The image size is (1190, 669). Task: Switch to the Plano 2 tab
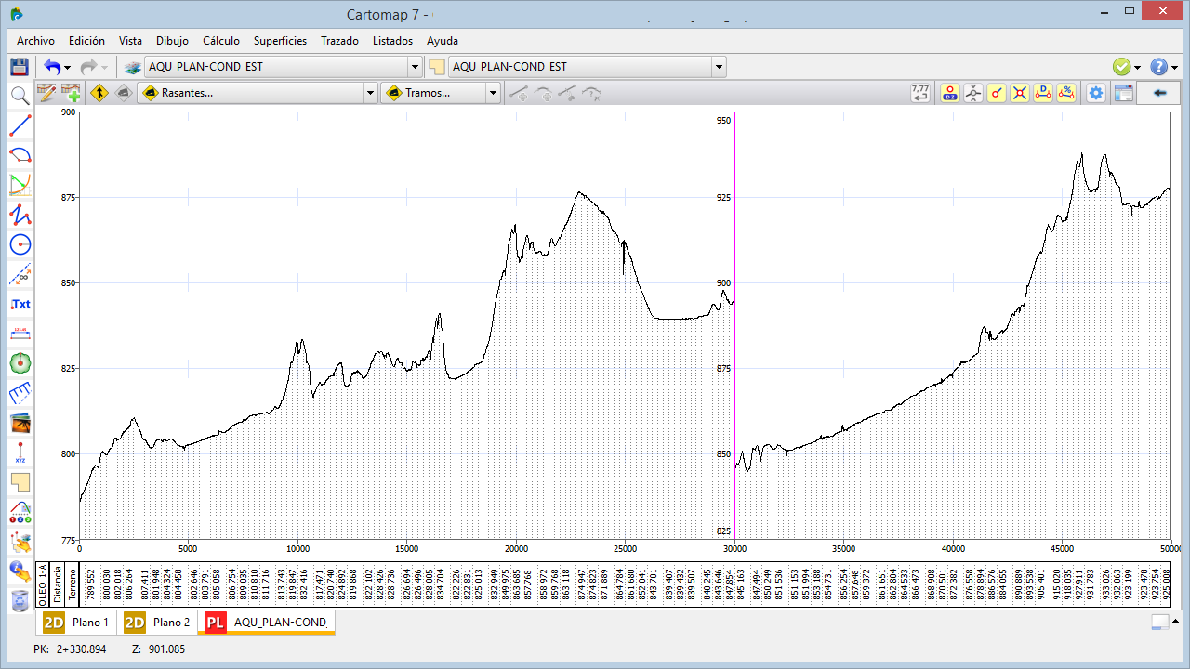[160, 623]
